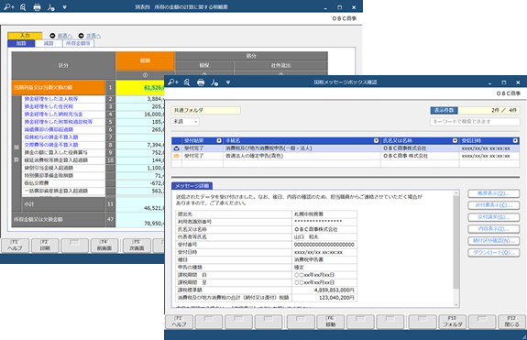Click the key-plus icon in the 別表四 window toolbar
The width and height of the screenshot is (527, 340).
coord(9,7)
